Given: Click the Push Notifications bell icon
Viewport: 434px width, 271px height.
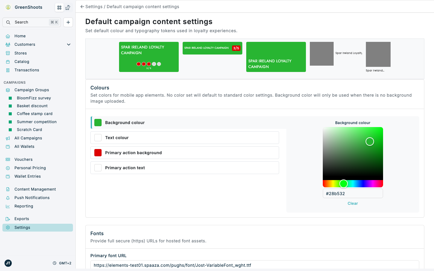Looking at the screenshot, I should 8,198.
